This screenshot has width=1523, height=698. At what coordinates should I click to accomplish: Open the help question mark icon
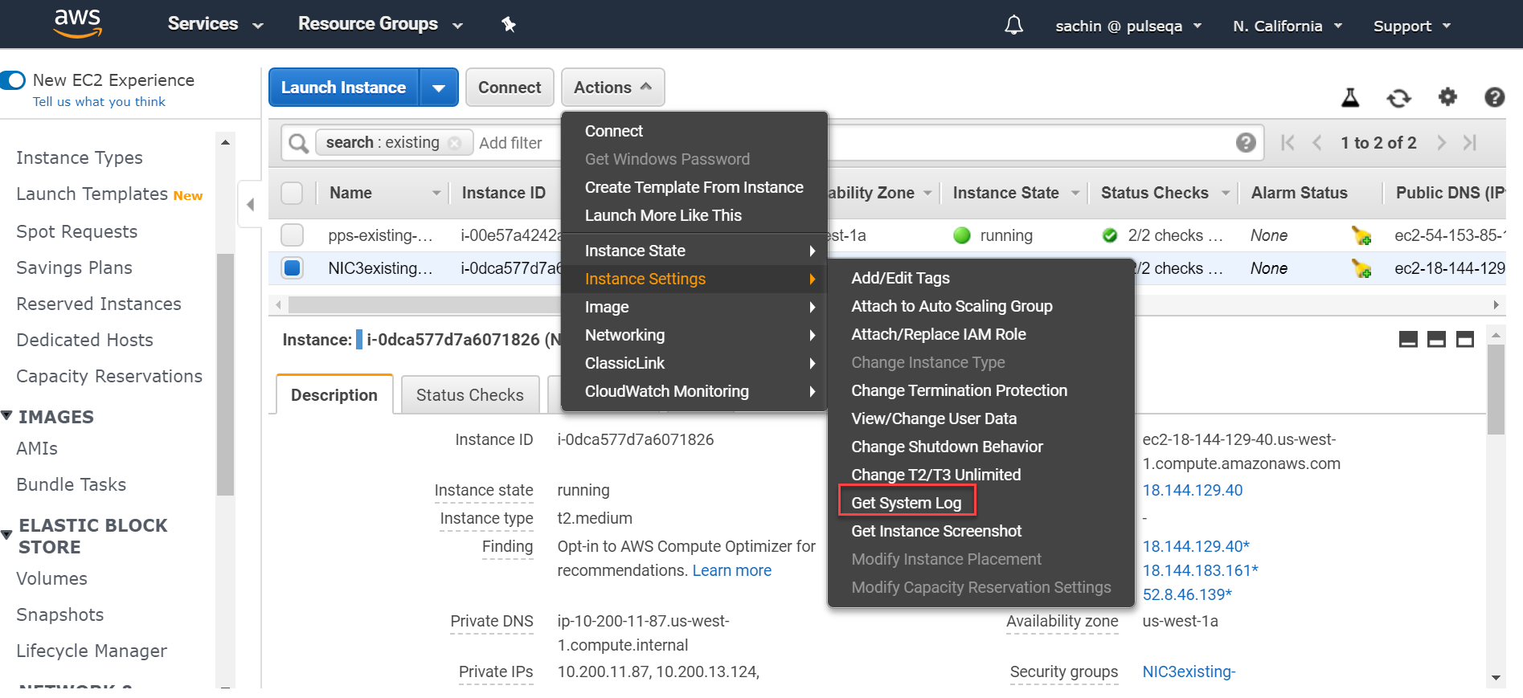point(1494,97)
